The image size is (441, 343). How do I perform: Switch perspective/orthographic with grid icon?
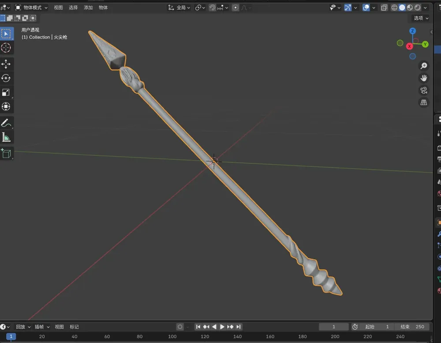423,102
